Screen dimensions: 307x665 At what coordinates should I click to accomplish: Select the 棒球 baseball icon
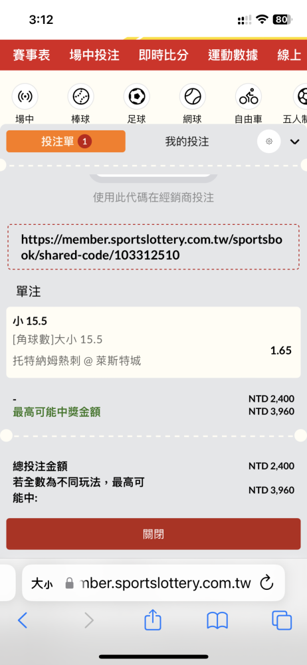pos(80,96)
